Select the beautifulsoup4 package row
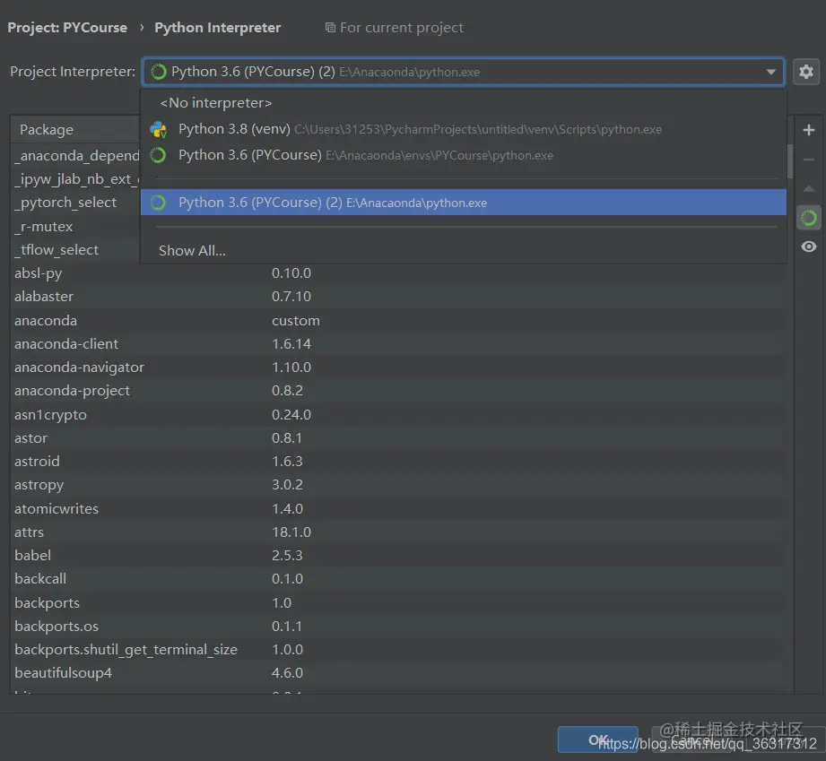Screen dimensions: 826x761 [400, 672]
